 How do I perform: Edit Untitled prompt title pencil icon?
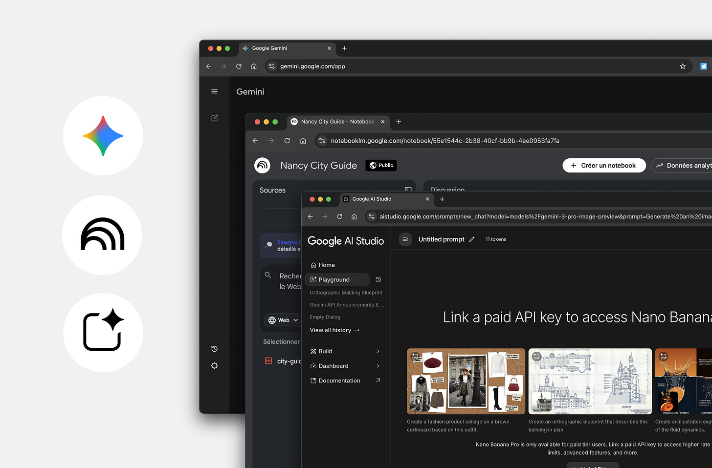point(472,239)
